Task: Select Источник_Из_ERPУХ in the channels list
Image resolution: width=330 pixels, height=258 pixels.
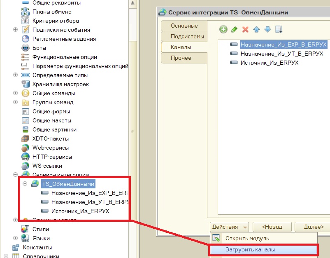Action: coord(269,63)
